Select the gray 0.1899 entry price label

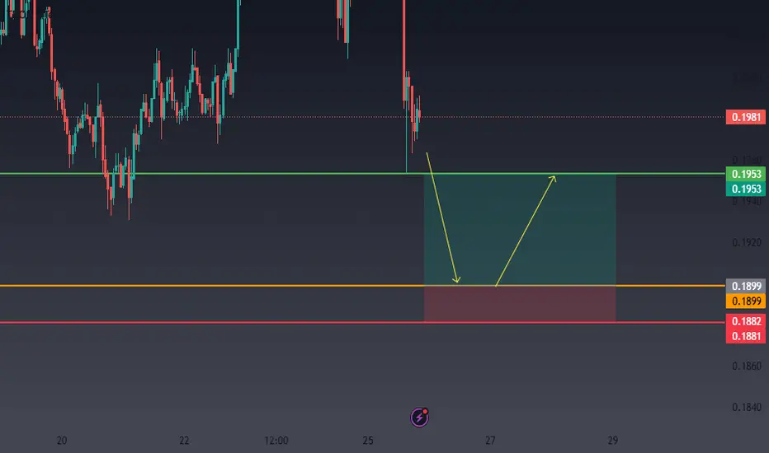(x=745, y=286)
